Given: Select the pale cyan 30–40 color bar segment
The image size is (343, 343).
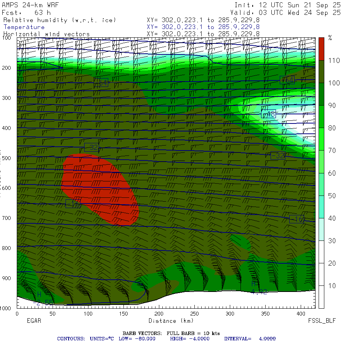Looking at the screenshot, I should (321, 229).
